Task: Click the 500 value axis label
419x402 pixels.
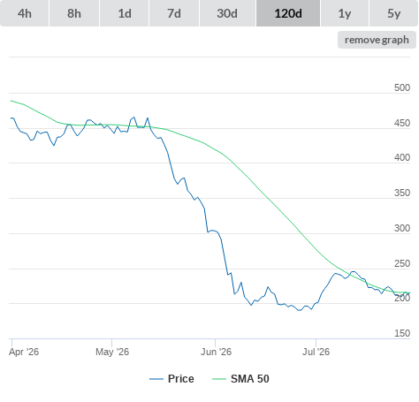Action: coord(402,87)
